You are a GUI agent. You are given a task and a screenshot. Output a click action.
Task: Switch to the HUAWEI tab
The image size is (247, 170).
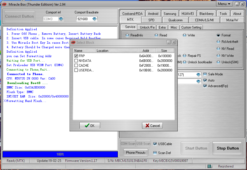(187, 13)
